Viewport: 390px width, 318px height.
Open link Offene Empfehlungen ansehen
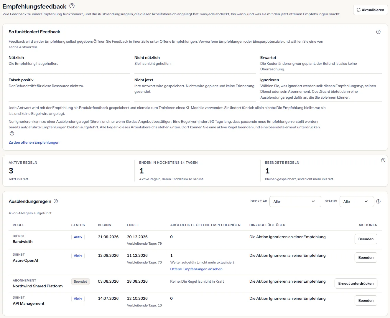click(x=196, y=269)
